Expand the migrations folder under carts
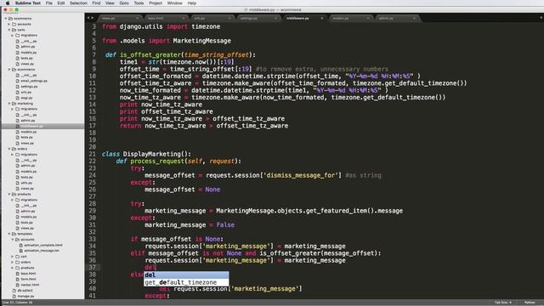 13,36
